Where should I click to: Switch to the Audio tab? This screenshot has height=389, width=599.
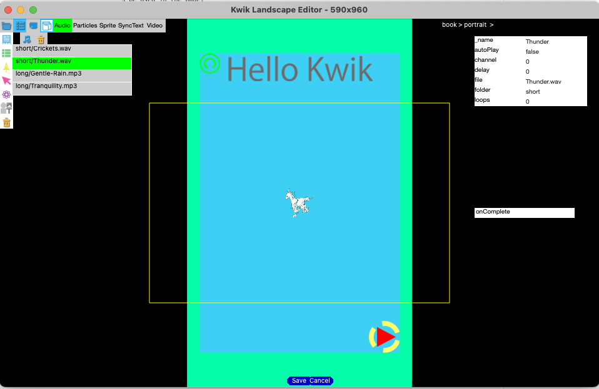[63, 26]
